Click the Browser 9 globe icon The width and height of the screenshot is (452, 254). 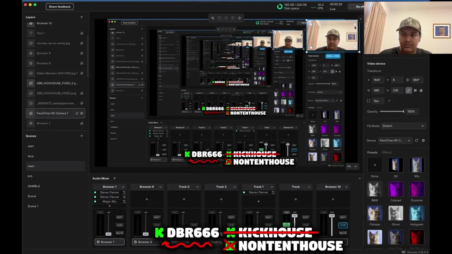(x=31, y=53)
